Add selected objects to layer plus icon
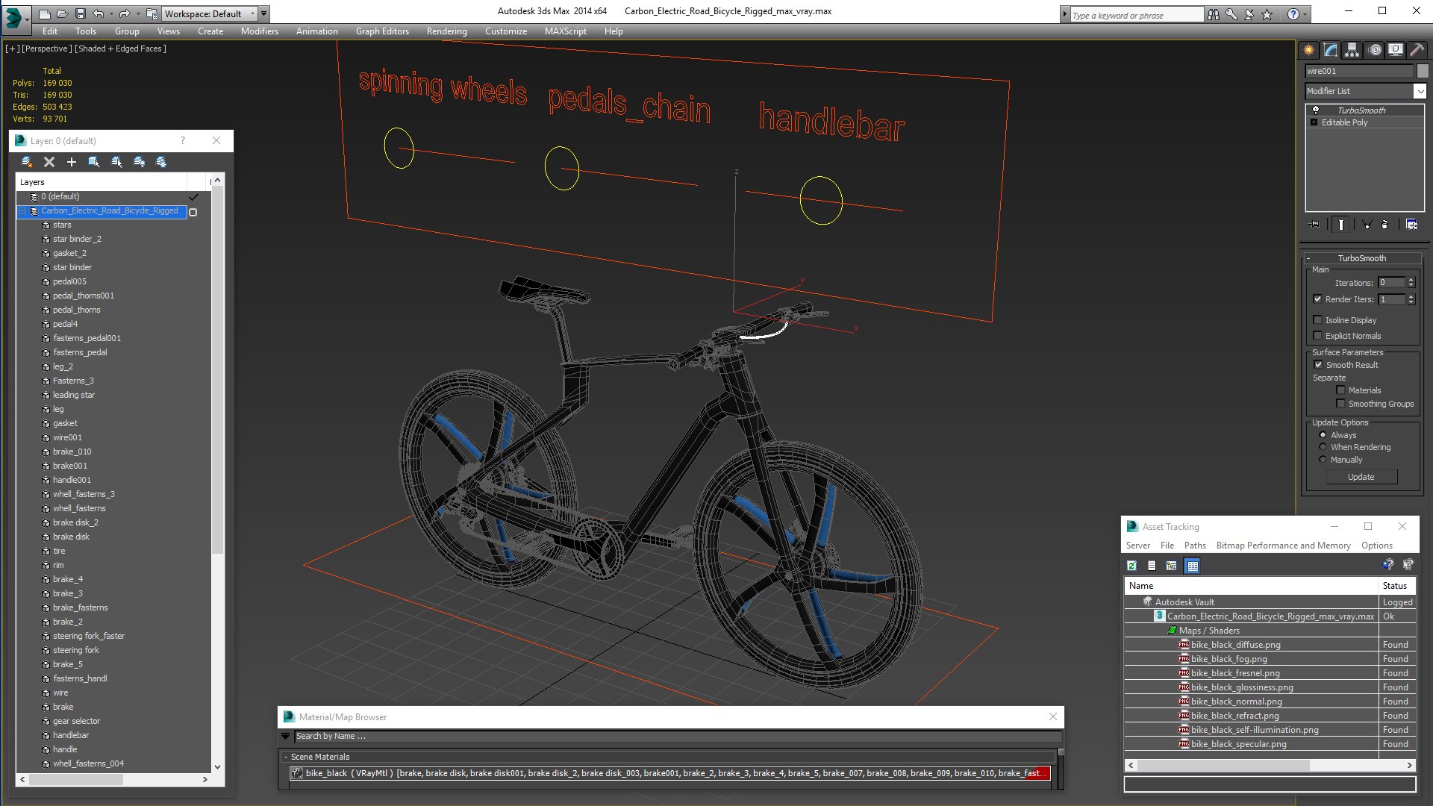Viewport: 1433px width, 806px height. (72, 162)
